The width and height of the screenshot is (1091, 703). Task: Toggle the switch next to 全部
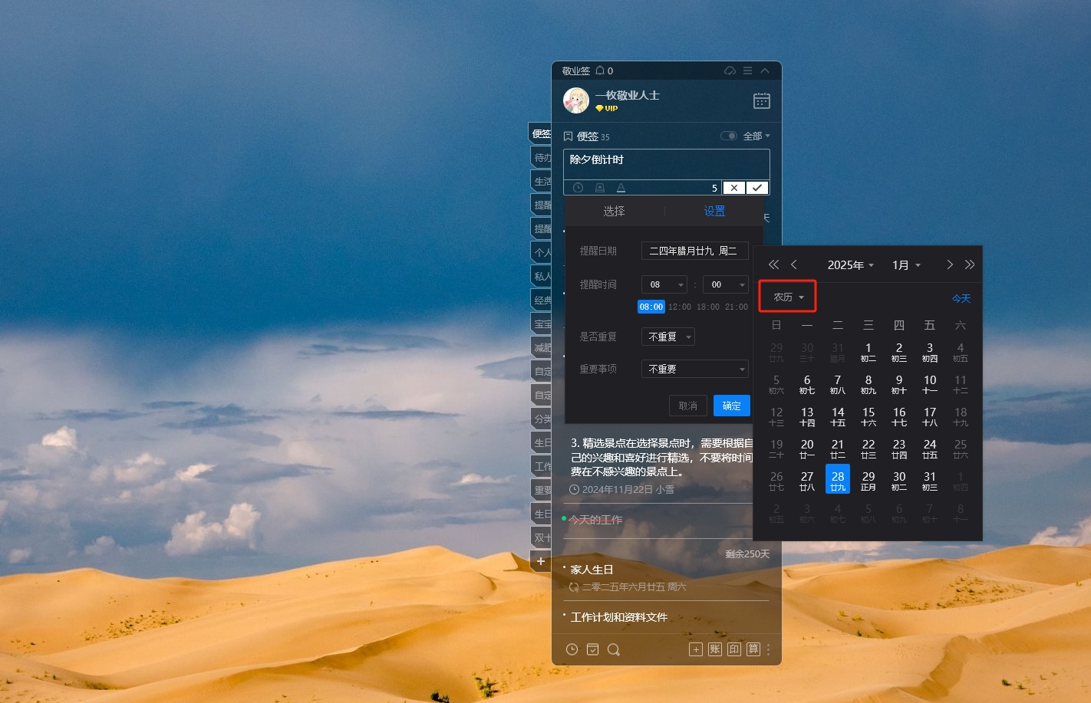point(729,136)
